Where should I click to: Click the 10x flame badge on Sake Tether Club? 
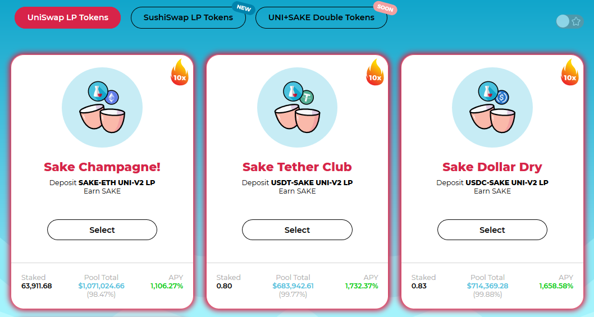(x=374, y=73)
